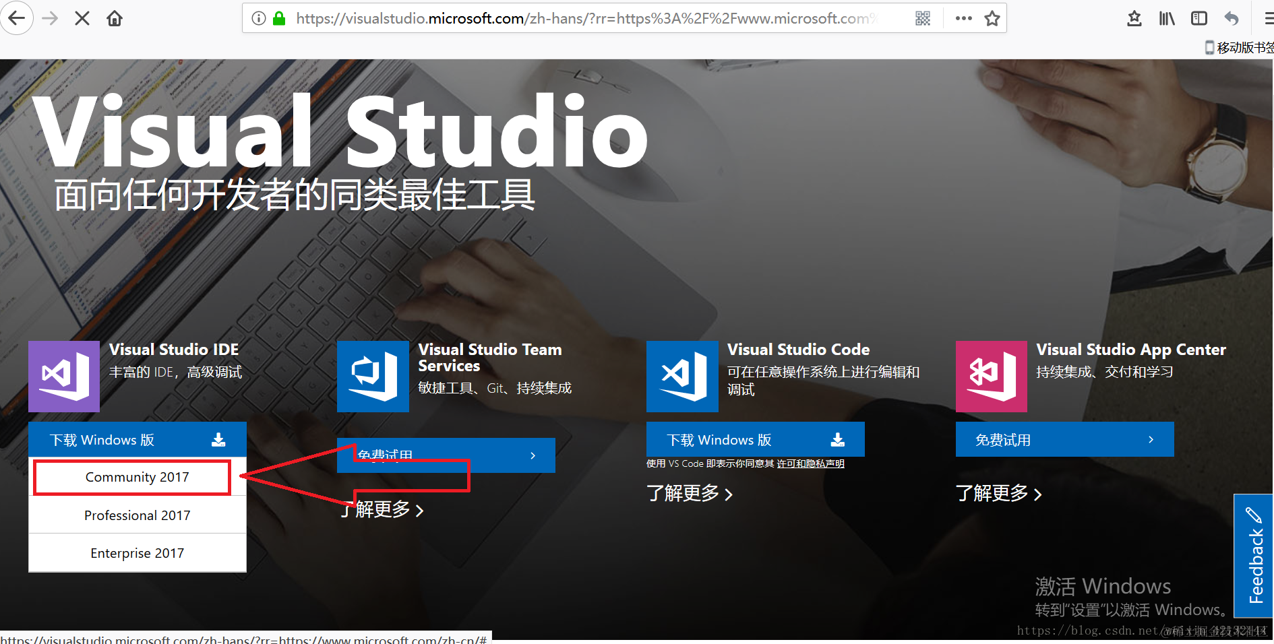This screenshot has height=644, width=1274.
Task: Select Community 2017 from the download list
Action: 138,477
